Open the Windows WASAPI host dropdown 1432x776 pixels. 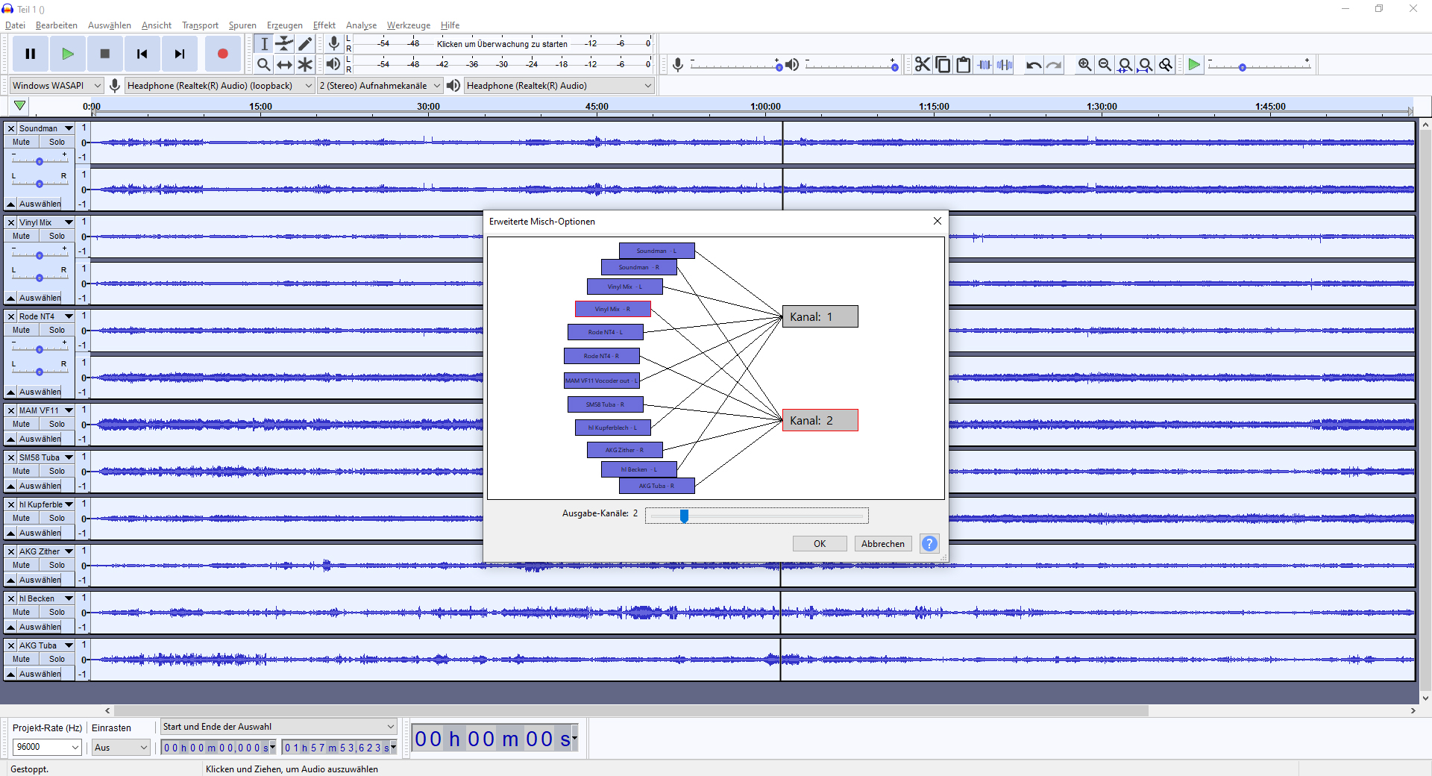click(56, 86)
